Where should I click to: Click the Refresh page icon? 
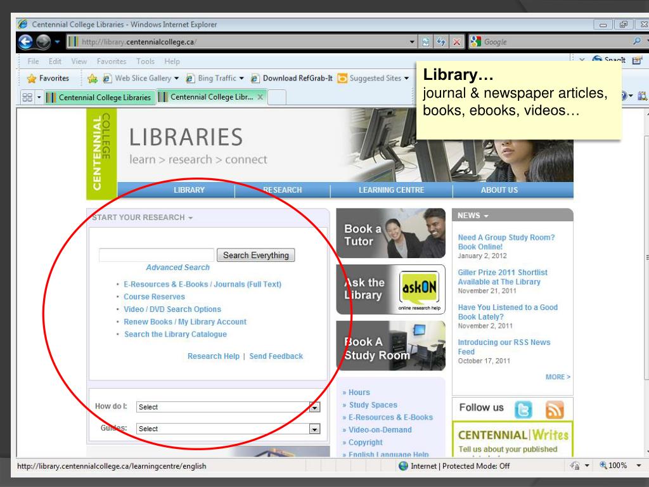click(441, 42)
